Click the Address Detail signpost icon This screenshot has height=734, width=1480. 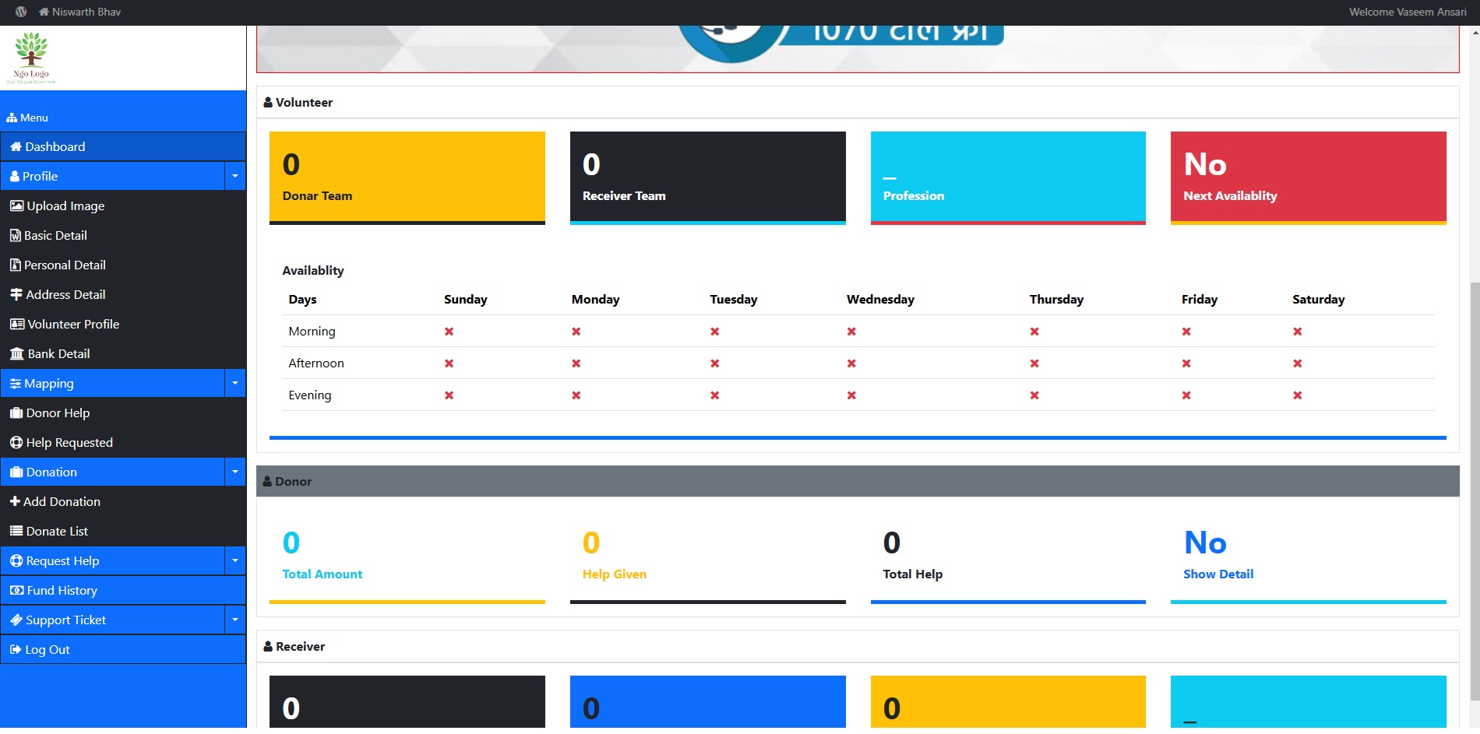point(16,295)
